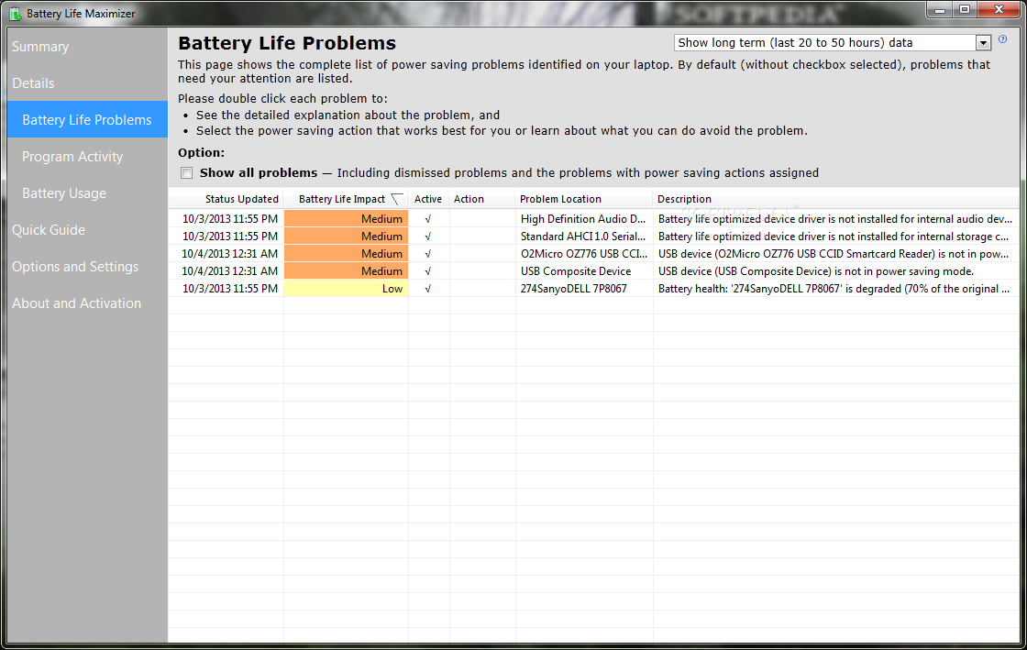This screenshot has width=1027, height=650.
Task: Select Medium impact cell for Standard AHCI row
Action: click(346, 237)
